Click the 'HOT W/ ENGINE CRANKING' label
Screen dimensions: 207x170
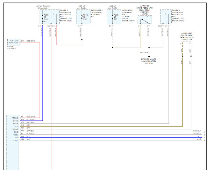43,7
